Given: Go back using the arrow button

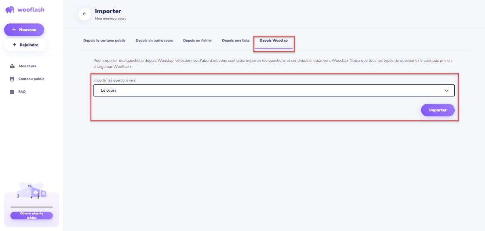Looking at the screenshot, I should click(84, 14).
